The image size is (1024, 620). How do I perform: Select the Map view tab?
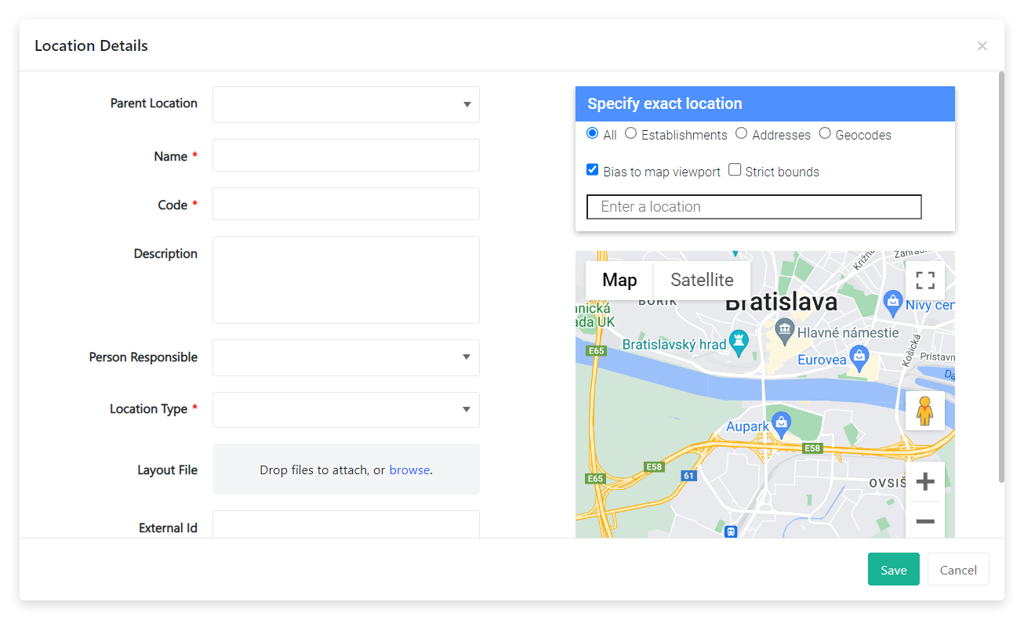[619, 280]
